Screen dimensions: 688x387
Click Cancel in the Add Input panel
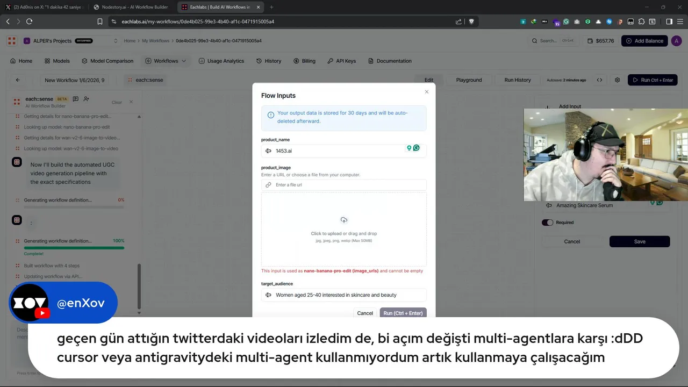pyautogui.click(x=572, y=241)
